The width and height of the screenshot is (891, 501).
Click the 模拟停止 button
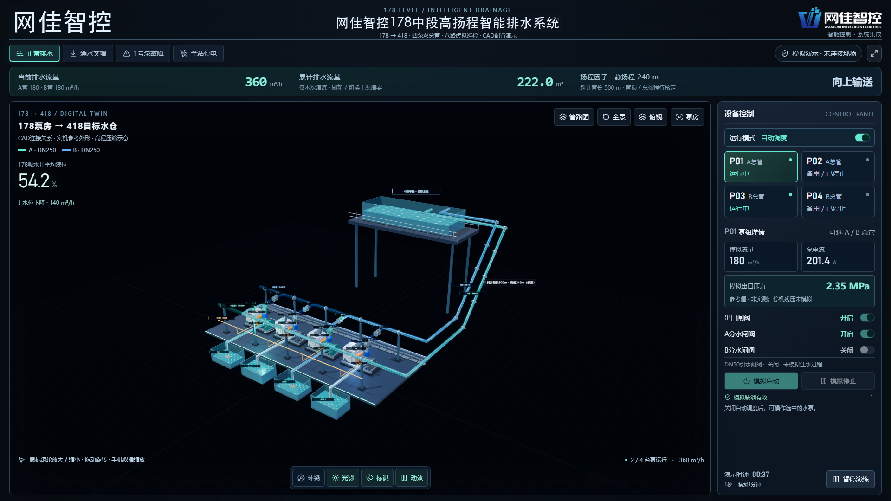tap(838, 381)
